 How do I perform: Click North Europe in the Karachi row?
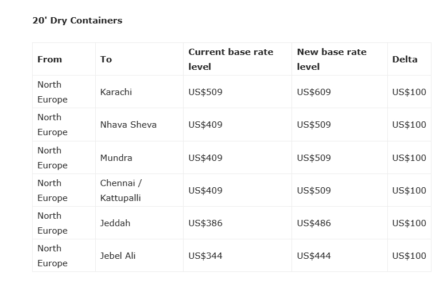(52, 92)
